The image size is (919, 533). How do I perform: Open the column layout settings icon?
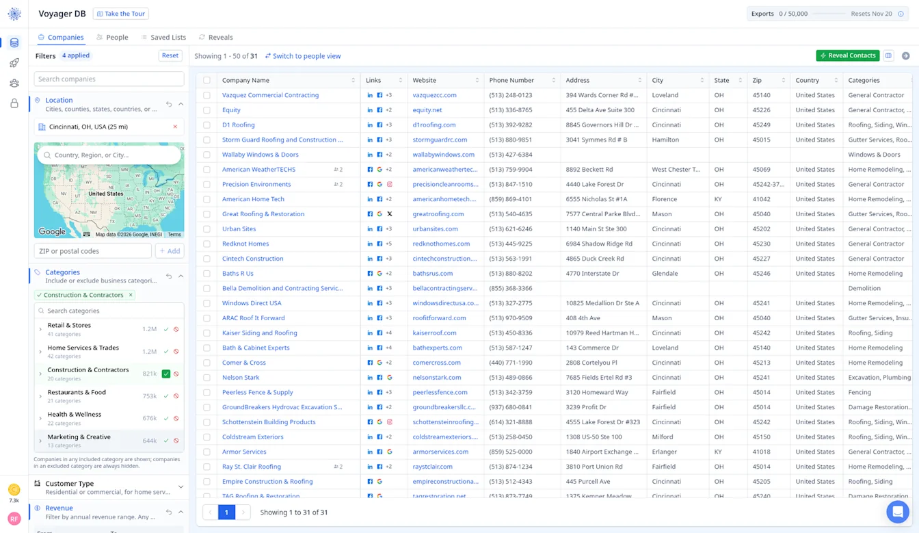point(888,55)
